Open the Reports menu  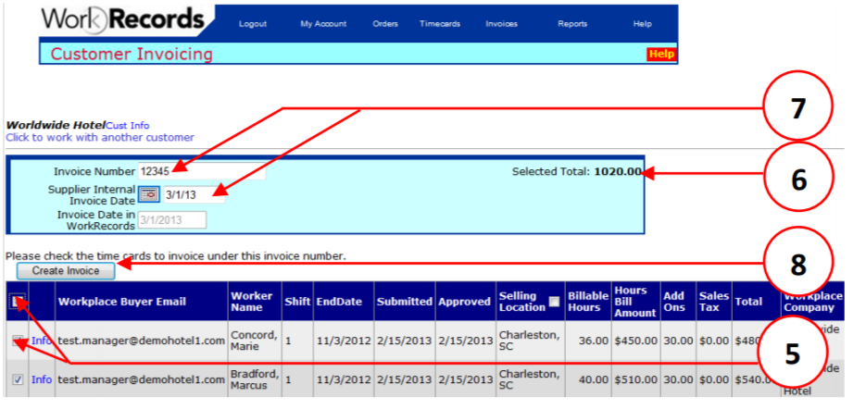[572, 24]
